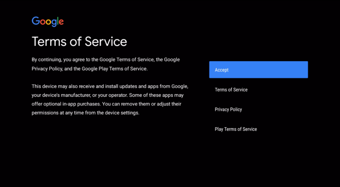Click 'in-app purchases' phrase in the description
This screenshot has height=187, width=340.
click(x=81, y=104)
